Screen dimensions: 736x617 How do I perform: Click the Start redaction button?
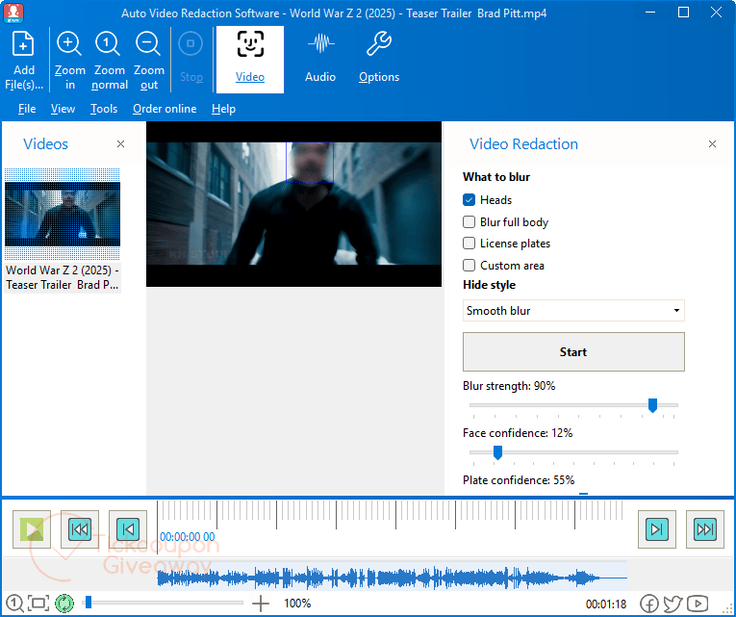(573, 351)
